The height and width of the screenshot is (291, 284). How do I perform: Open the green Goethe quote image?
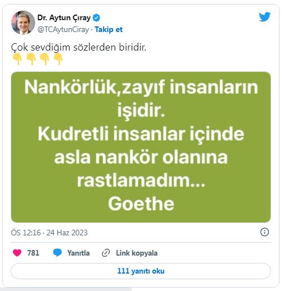(x=141, y=147)
